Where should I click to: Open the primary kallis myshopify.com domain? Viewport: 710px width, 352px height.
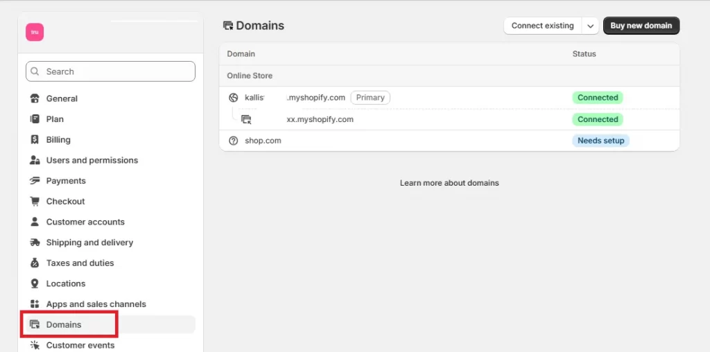point(449,98)
